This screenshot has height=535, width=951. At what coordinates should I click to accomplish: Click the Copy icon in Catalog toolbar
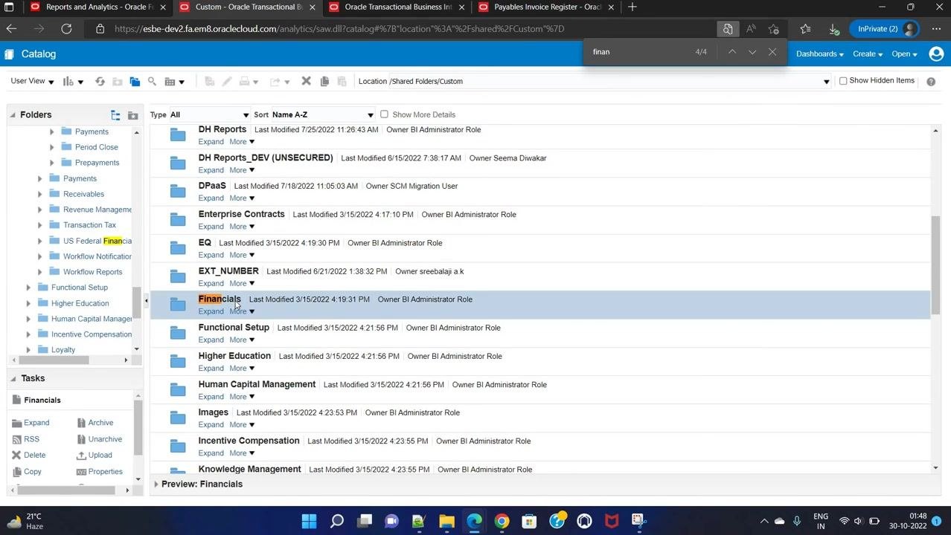[324, 81]
